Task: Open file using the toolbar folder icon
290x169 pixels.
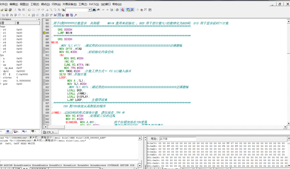Action: pos(2,10)
